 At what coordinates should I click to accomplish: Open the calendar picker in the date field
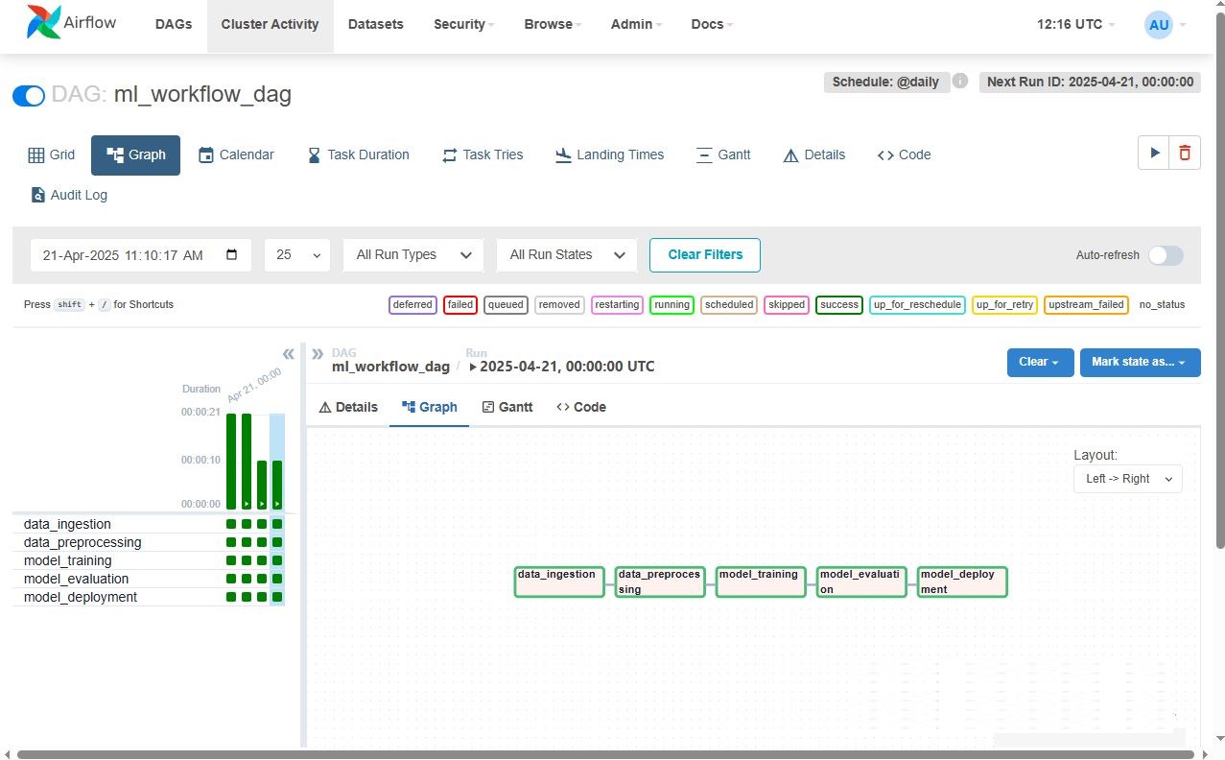click(x=231, y=255)
